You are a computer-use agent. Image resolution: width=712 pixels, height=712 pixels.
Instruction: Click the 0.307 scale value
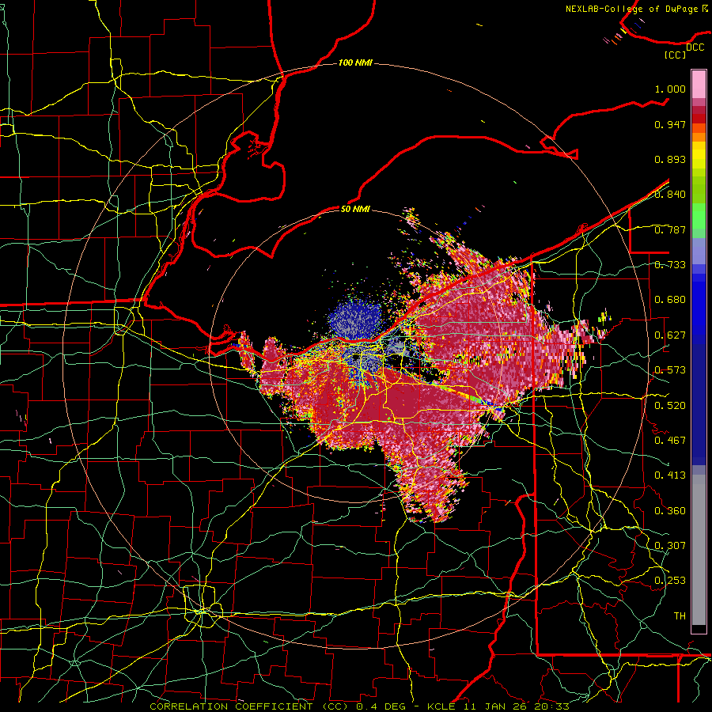[670, 545]
